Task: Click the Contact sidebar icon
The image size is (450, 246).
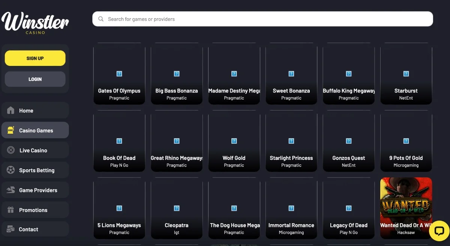Action: tap(11, 229)
